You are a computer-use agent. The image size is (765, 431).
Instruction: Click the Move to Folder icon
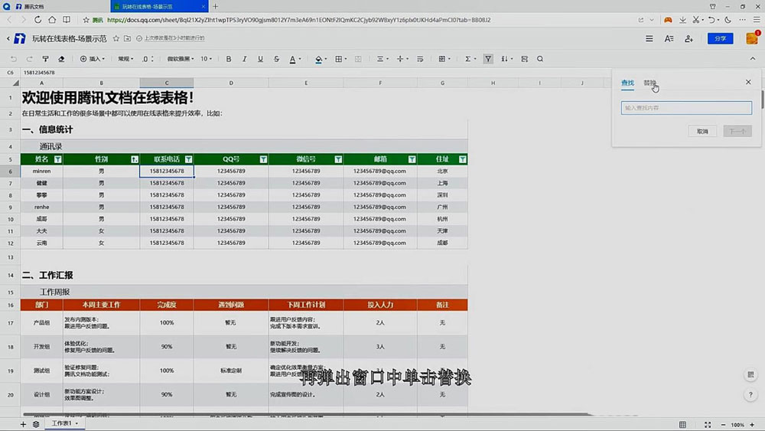click(127, 38)
